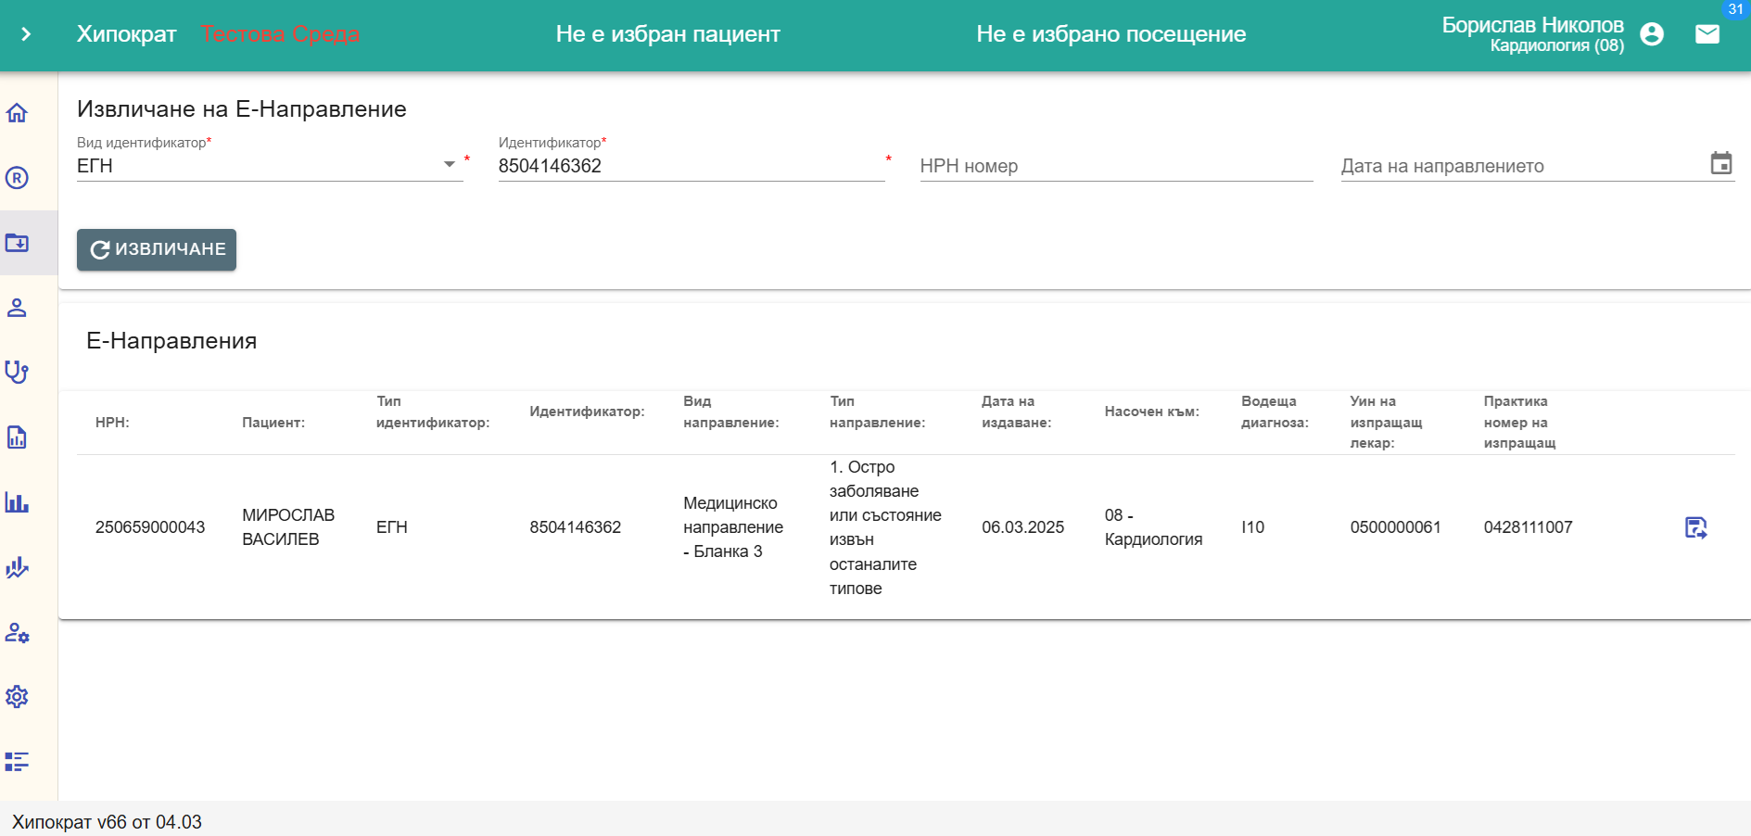Open the line and bar analytics icon
1751x836 pixels.
tap(17, 567)
